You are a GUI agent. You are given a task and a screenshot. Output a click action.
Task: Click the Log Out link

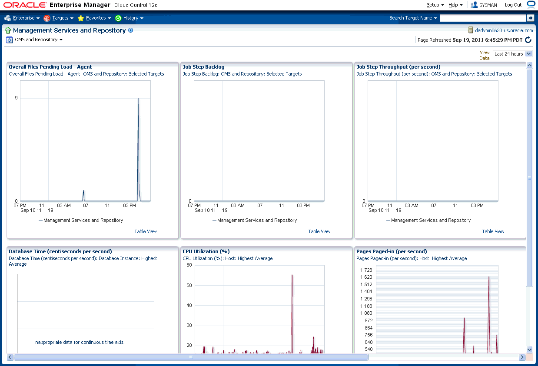[513, 5]
